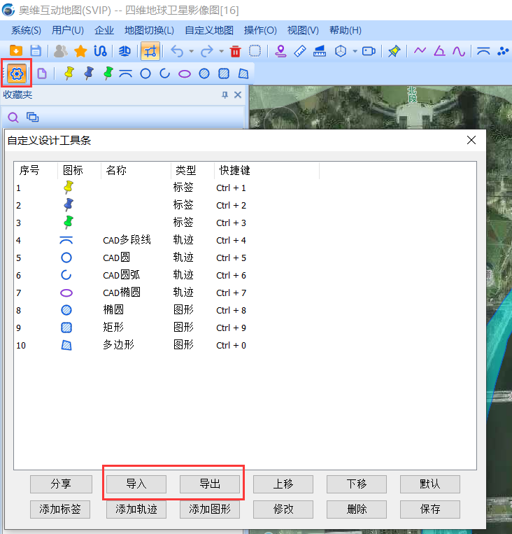Click the 导入 button
The height and width of the screenshot is (534, 512).
136,484
